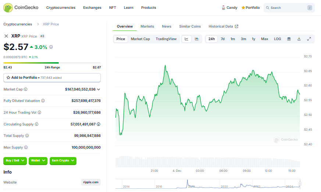Select the Price chart toggle
This screenshot has width=321, height=192.
tap(121, 39)
